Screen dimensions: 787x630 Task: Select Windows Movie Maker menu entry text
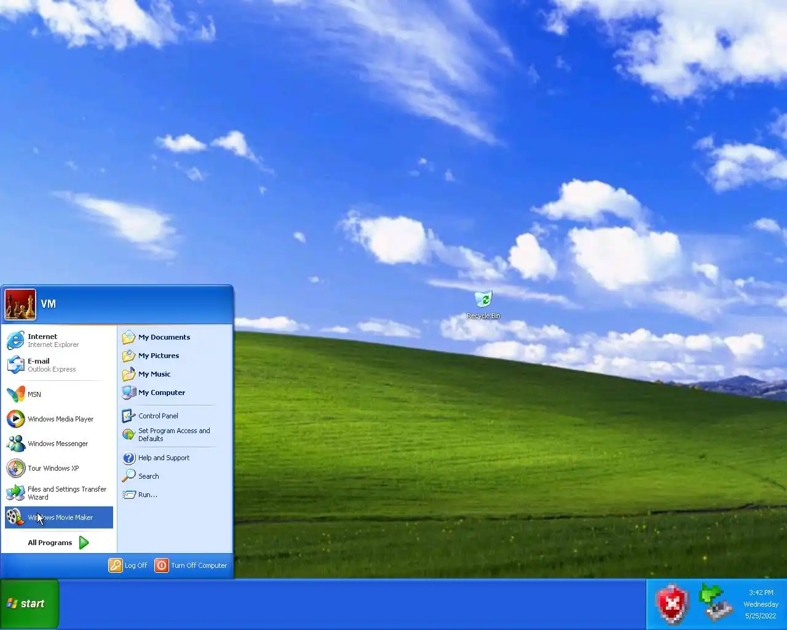click(x=60, y=517)
